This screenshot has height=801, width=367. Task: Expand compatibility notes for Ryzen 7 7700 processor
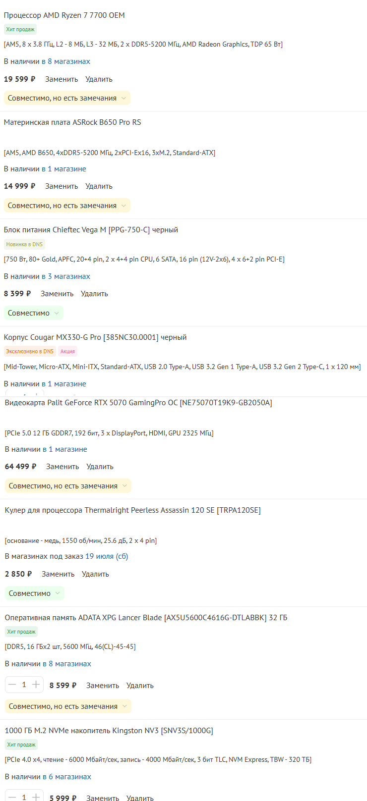click(x=67, y=98)
